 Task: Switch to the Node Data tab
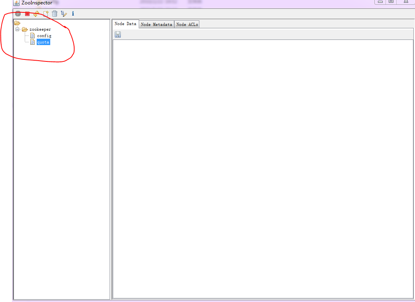click(126, 24)
